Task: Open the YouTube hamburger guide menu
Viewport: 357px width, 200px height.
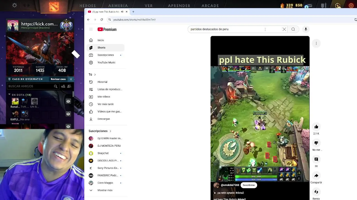Action: point(91,29)
